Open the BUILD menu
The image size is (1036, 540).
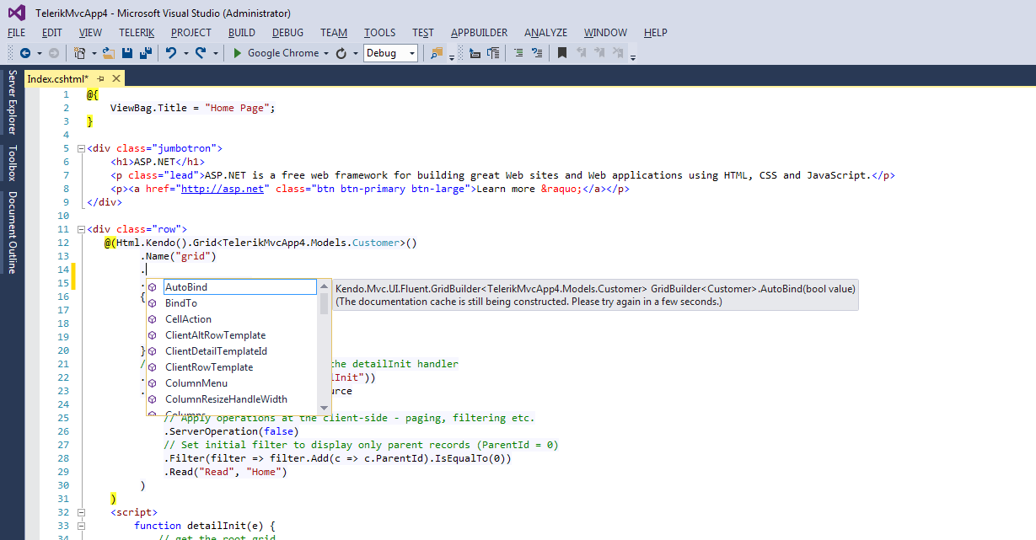click(242, 32)
